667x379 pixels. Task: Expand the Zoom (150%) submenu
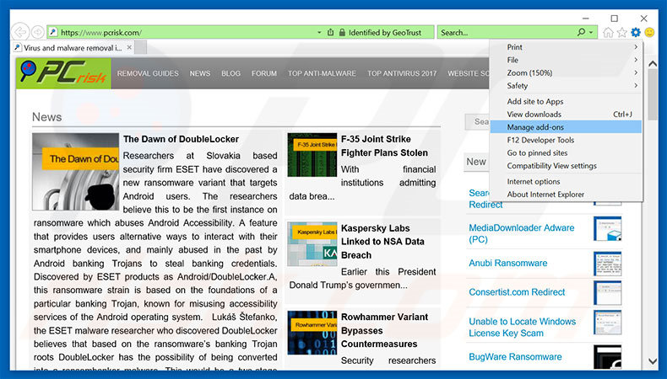click(566, 72)
